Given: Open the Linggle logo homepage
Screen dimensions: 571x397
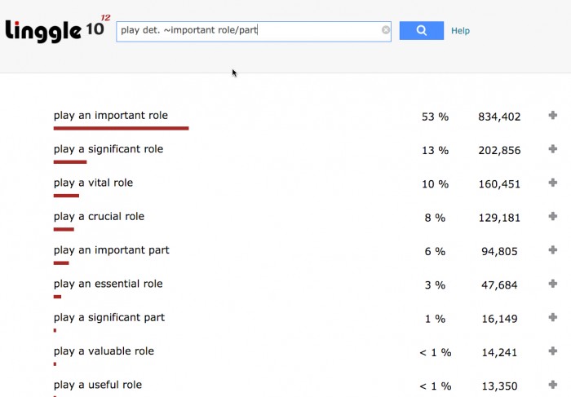Looking at the screenshot, I should (56, 30).
